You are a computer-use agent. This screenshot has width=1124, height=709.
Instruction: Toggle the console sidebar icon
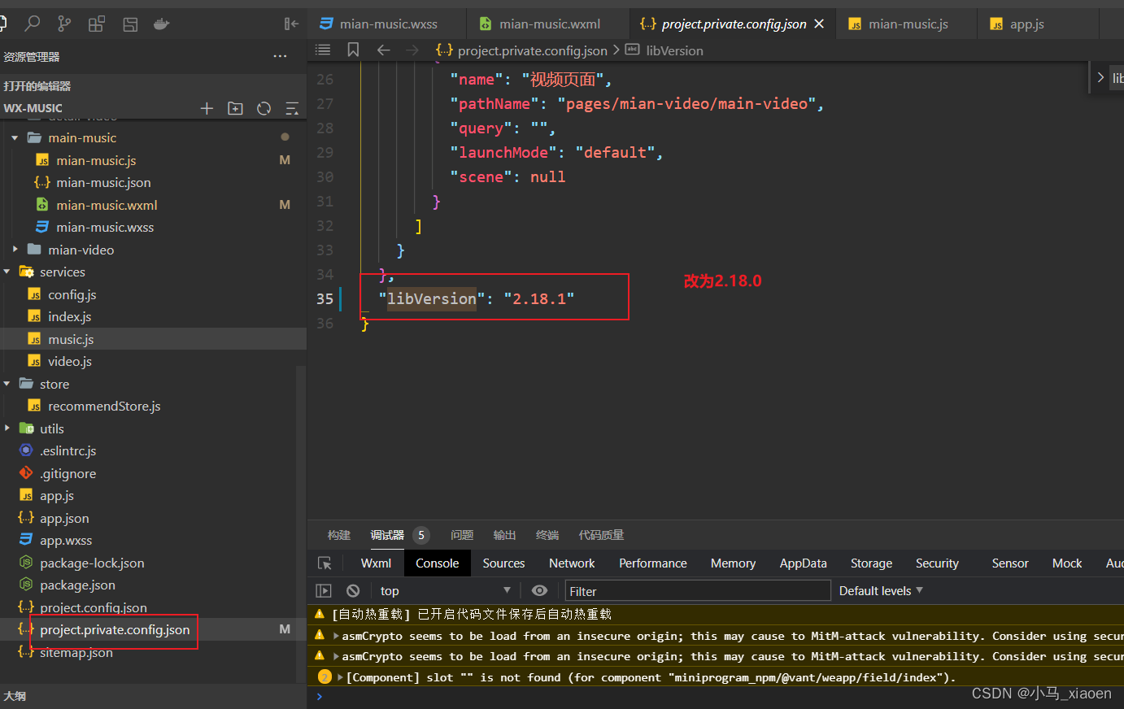click(324, 591)
